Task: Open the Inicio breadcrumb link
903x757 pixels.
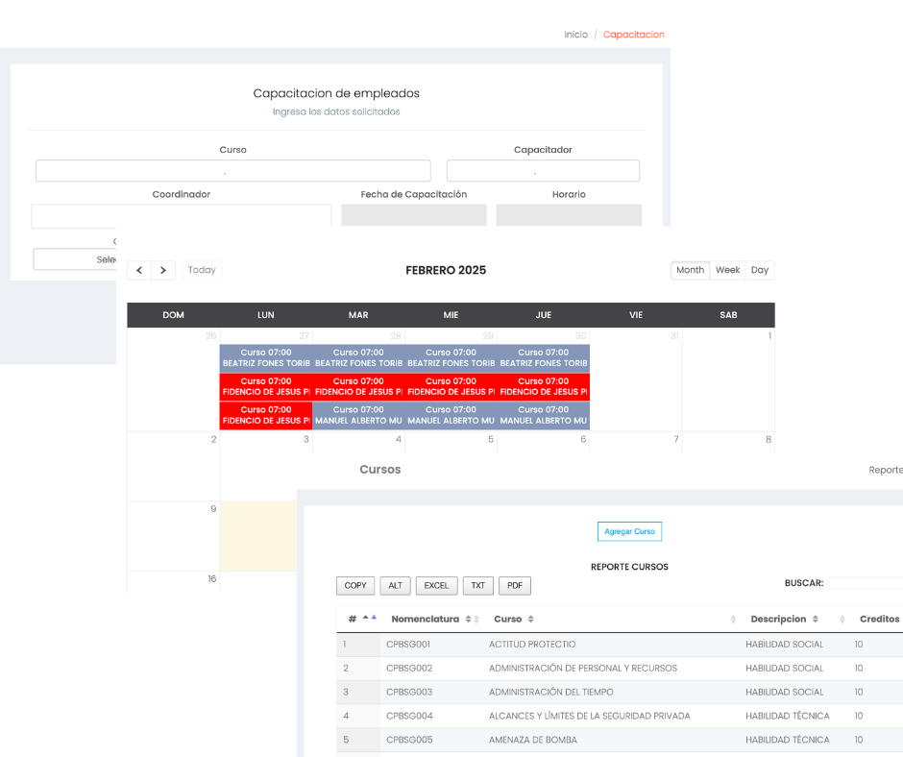Action: pos(575,35)
